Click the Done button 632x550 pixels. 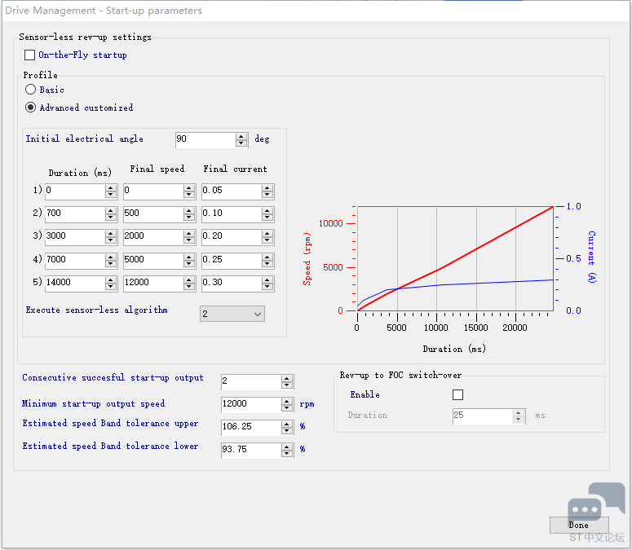pyautogui.click(x=578, y=525)
